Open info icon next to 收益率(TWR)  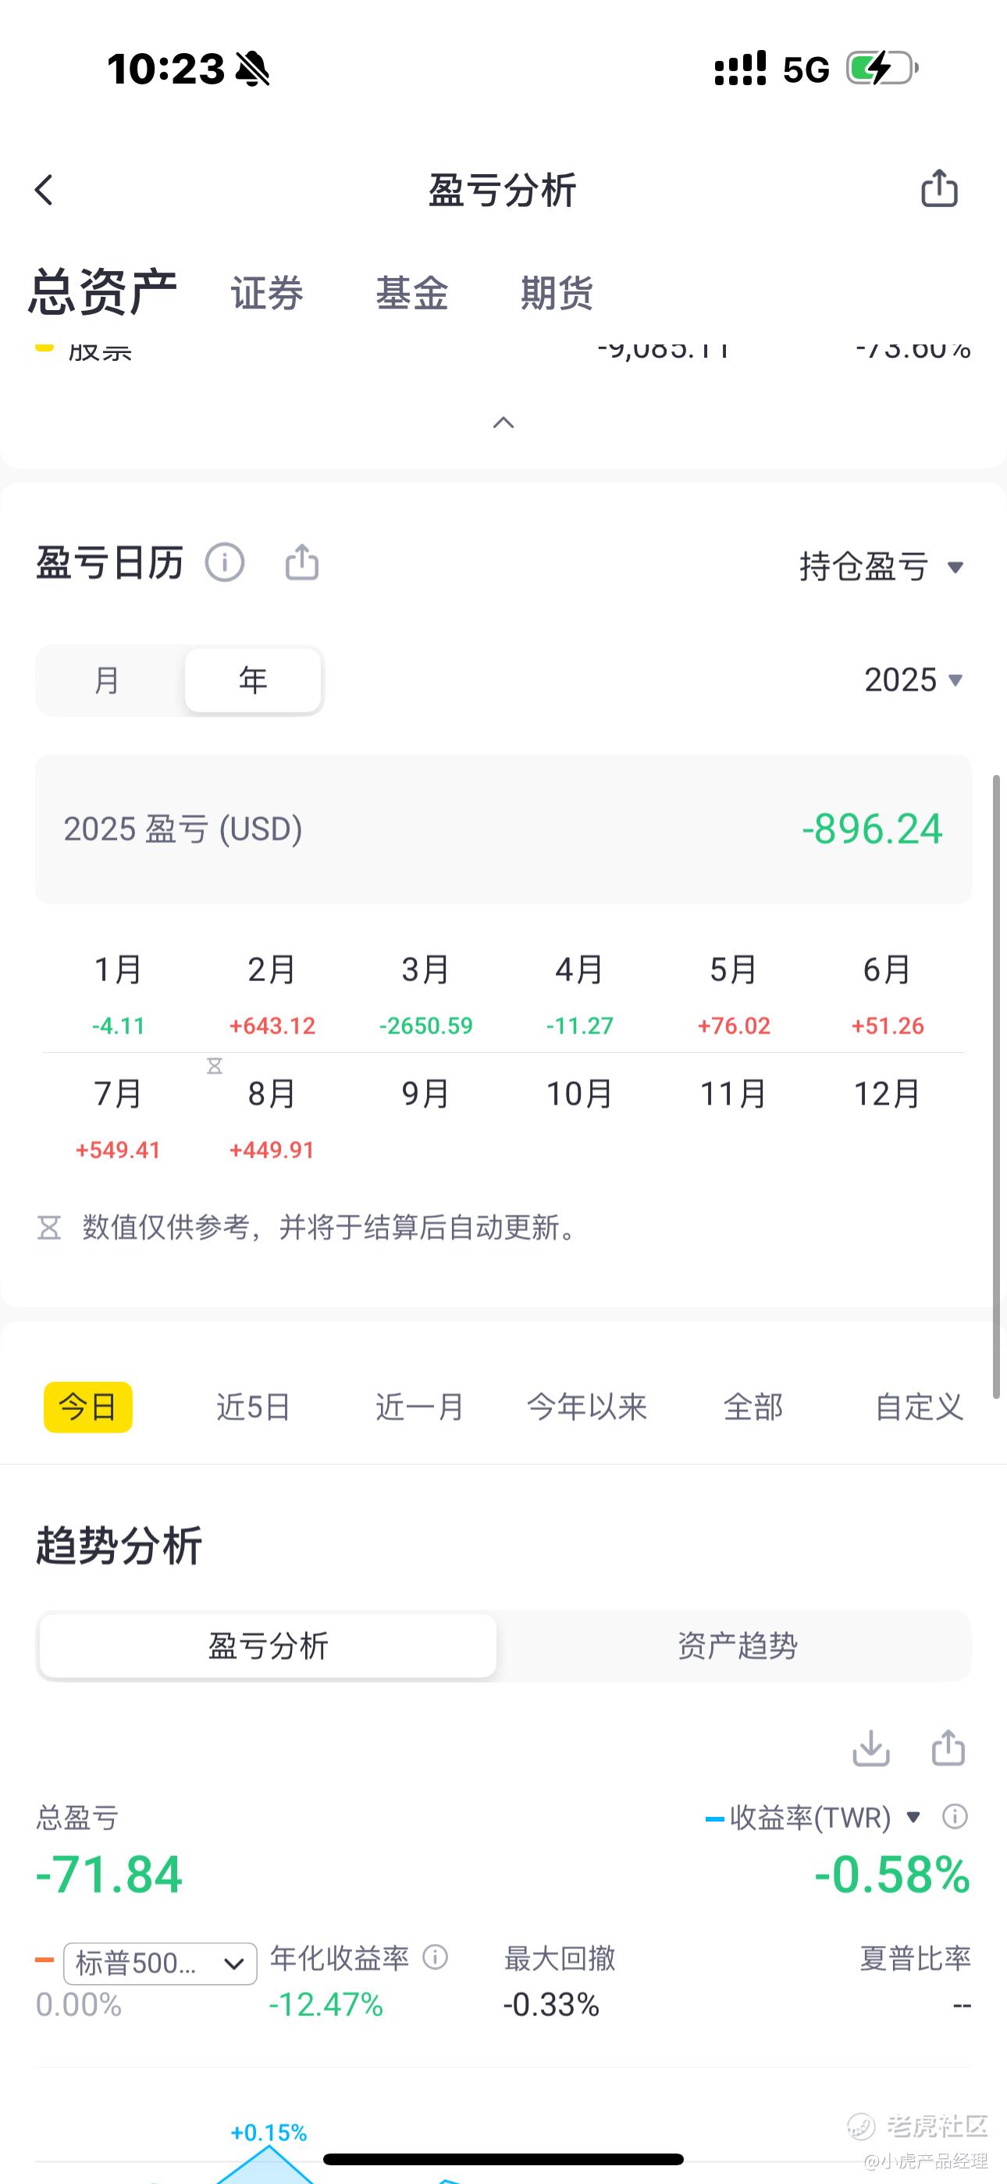point(955,1816)
